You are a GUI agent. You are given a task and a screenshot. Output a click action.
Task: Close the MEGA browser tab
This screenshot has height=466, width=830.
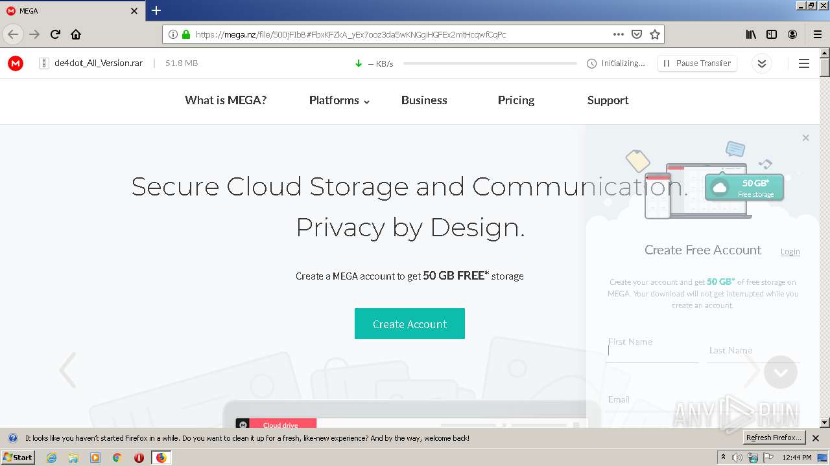[x=134, y=11]
